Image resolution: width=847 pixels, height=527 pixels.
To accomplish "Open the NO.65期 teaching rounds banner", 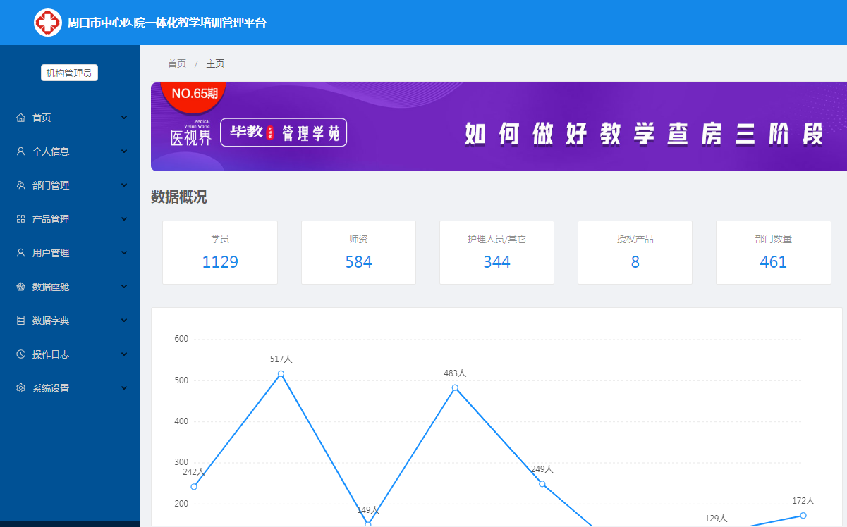I will (498, 127).
